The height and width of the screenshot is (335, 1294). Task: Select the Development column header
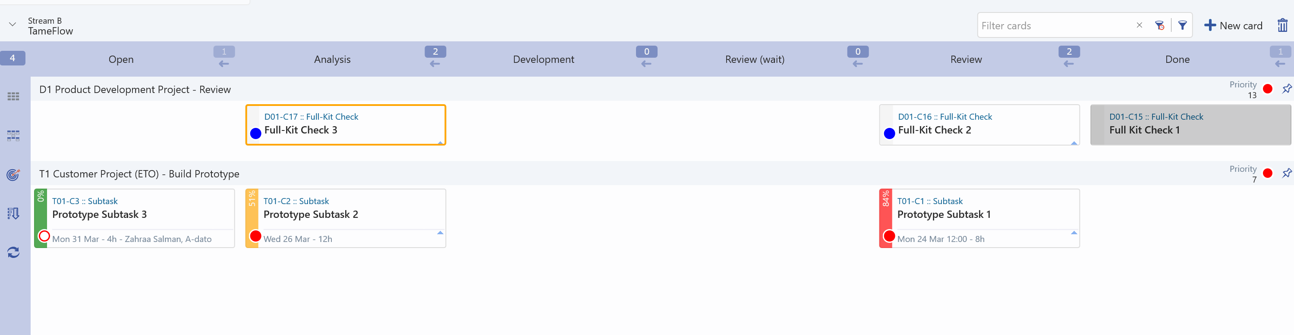[543, 59]
